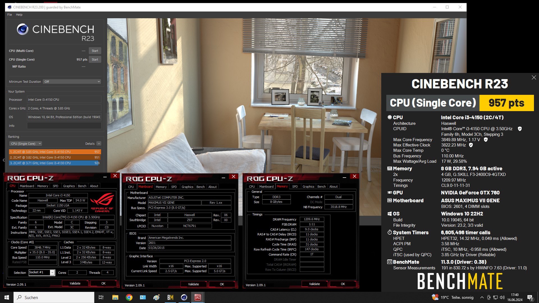Open Memory tab in the Mainboard CPU-Z window

pyautogui.click(x=161, y=187)
